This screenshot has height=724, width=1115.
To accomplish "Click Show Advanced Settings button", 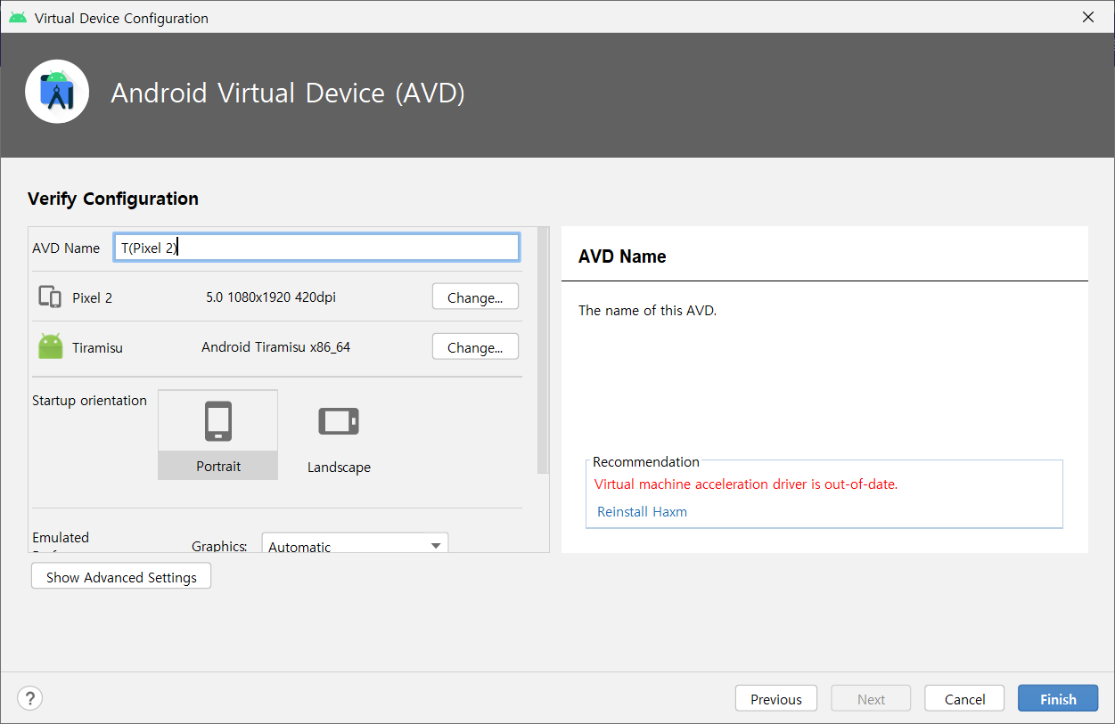I will pyautogui.click(x=121, y=577).
